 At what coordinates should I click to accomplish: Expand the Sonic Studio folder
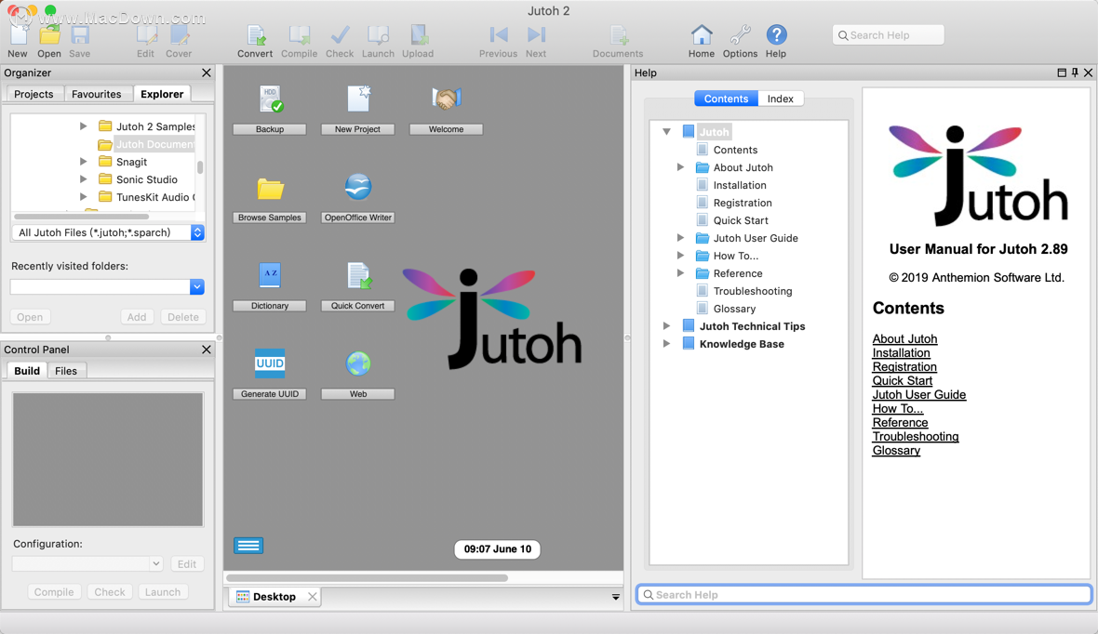[84, 179]
